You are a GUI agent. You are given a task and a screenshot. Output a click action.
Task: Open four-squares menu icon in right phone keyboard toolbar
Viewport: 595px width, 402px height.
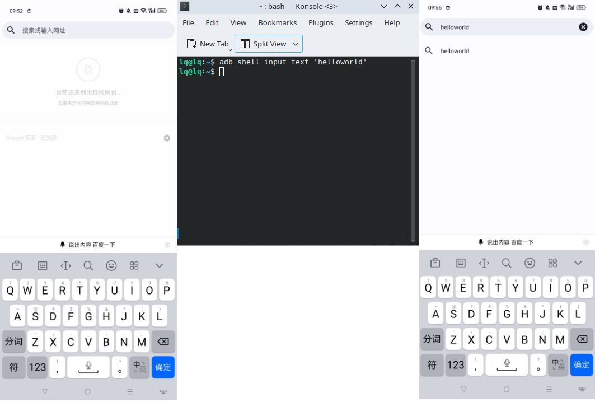click(553, 263)
